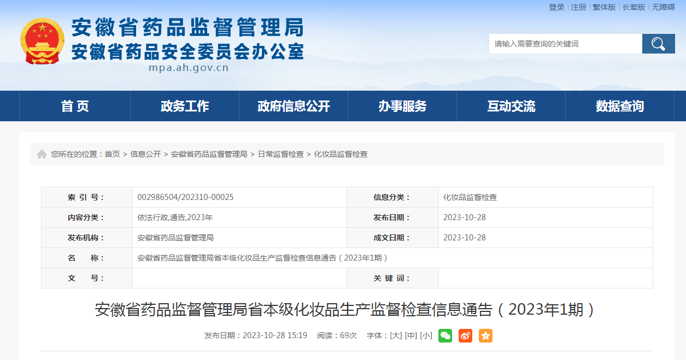Click the 成文日期 value 2023-10-28 cell
The image size is (686, 360).
pos(464,238)
